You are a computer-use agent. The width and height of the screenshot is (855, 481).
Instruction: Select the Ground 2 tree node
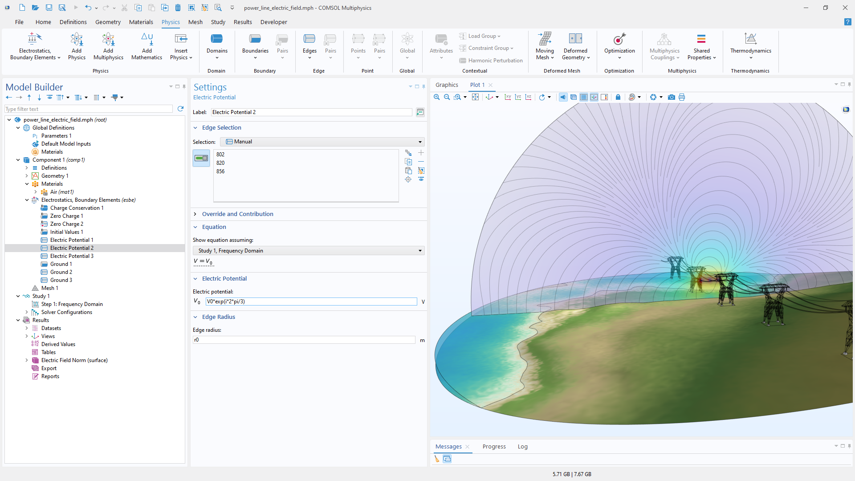tap(61, 272)
